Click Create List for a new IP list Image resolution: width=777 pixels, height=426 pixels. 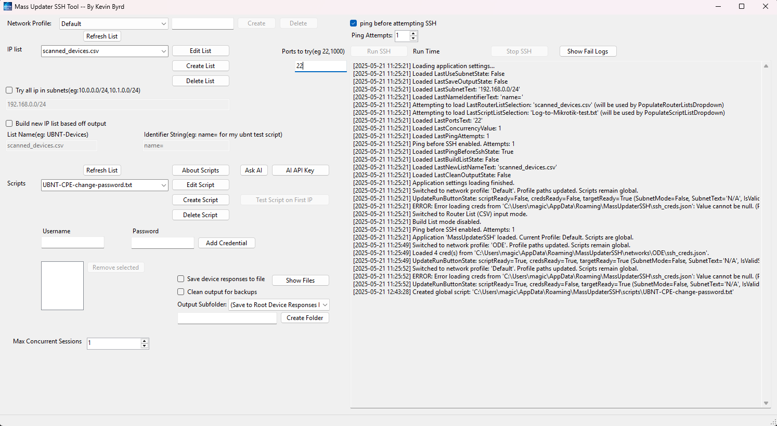[x=200, y=65]
